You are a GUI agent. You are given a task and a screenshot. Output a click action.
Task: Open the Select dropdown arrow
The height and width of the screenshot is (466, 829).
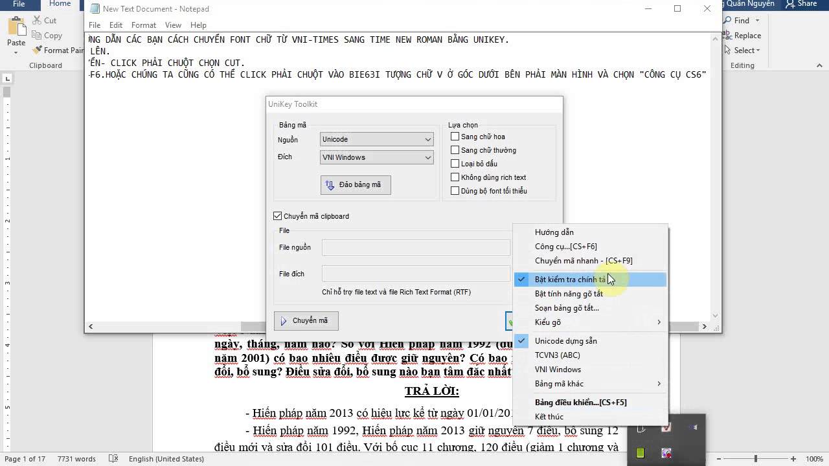758,50
